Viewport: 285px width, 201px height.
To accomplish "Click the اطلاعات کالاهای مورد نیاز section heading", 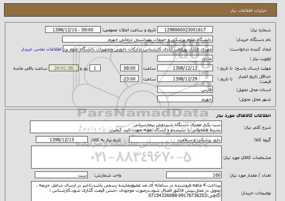I will tap(243, 115).
